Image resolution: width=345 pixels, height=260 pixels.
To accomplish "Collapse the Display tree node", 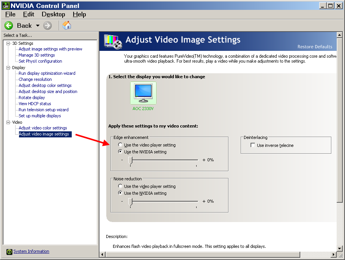I will tap(8, 68).
